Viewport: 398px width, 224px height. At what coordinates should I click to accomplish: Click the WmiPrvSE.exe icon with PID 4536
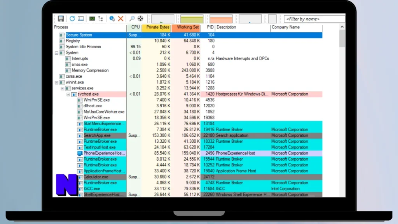[80, 100]
